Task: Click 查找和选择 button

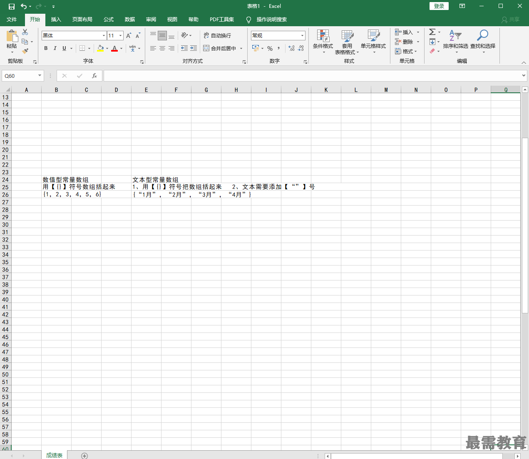Action: point(483,42)
